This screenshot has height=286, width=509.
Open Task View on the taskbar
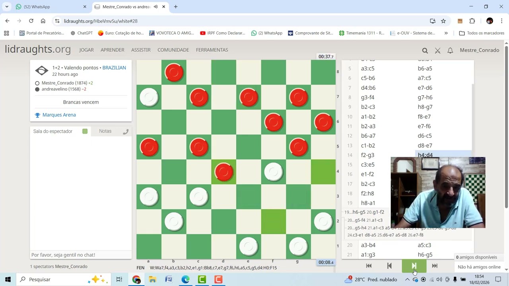pos(119,280)
